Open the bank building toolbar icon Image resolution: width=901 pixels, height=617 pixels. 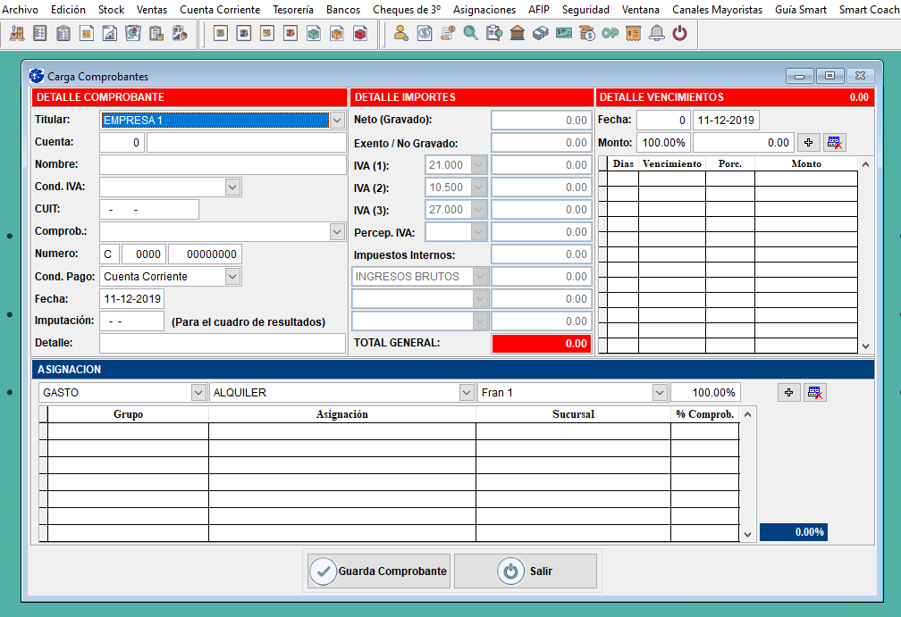(x=517, y=34)
